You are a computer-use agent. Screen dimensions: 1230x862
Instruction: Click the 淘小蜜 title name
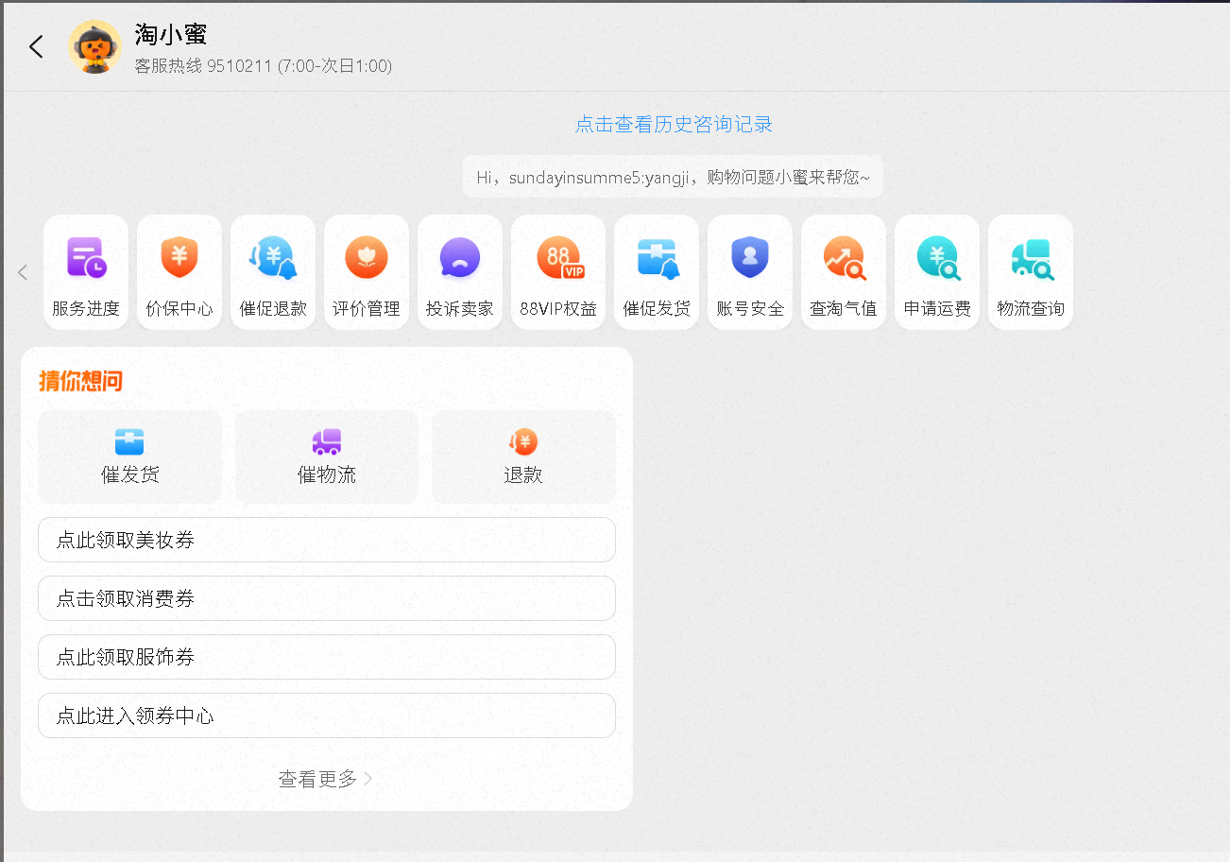(x=171, y=35)
